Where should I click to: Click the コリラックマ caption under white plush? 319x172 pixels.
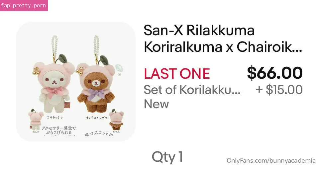[55, 118]
